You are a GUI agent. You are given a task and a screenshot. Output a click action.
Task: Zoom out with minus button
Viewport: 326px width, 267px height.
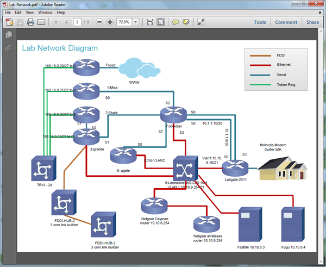99,22
